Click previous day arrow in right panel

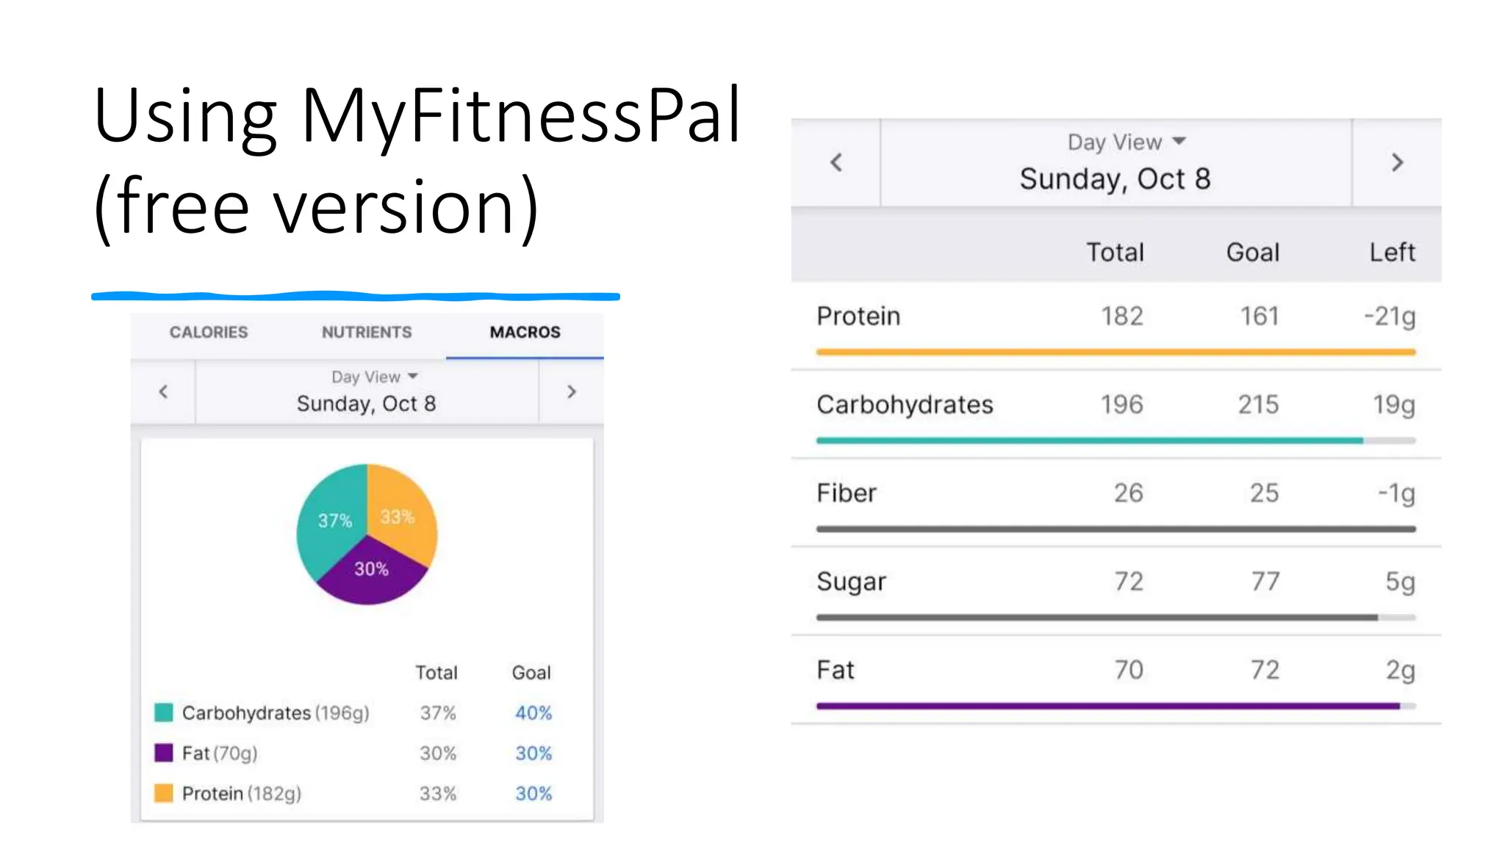click(x=836, y=162)
